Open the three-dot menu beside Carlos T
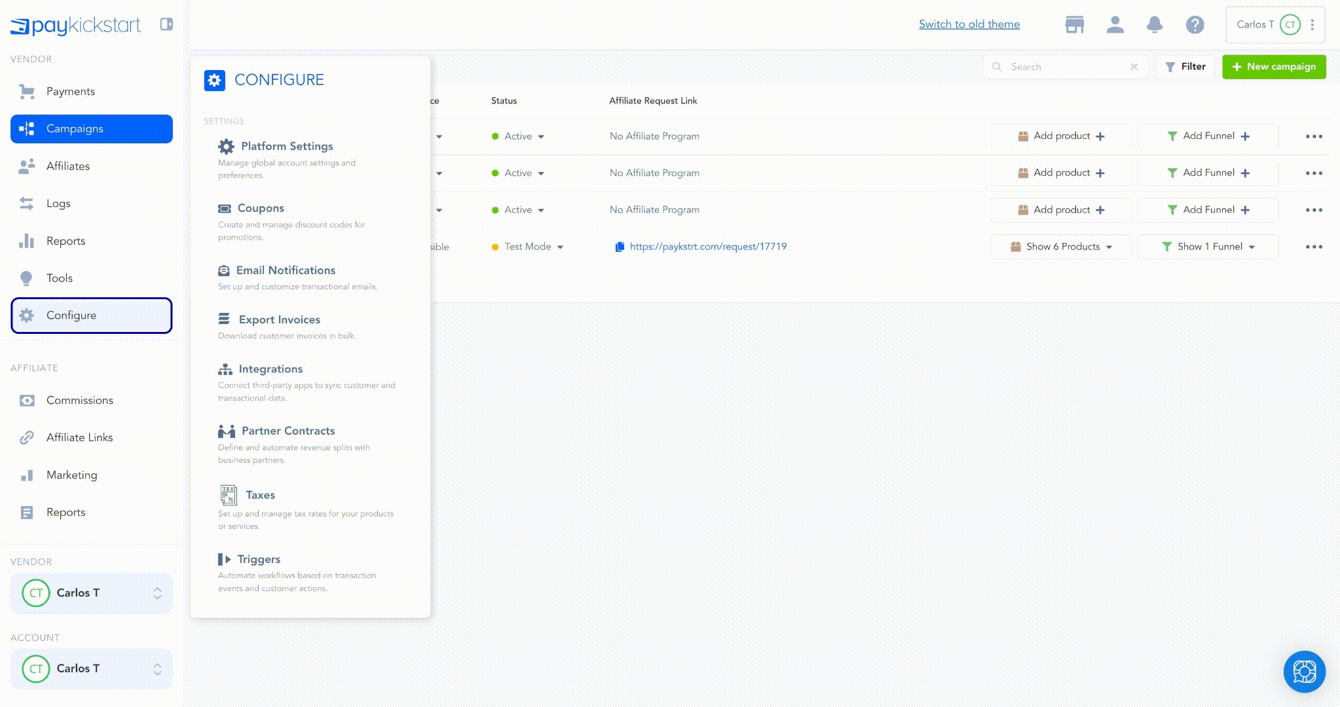The height and width of the screenshot is (707, 1340). pyautogui.click(x=1312, y=25)
